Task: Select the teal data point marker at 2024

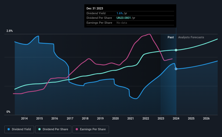Action: tap(176, 50)
